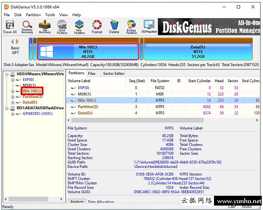Click the DiskGenius title bar icon
This screenshot has height=210, width=263.
pyautogui.click(x=6, y=7)
